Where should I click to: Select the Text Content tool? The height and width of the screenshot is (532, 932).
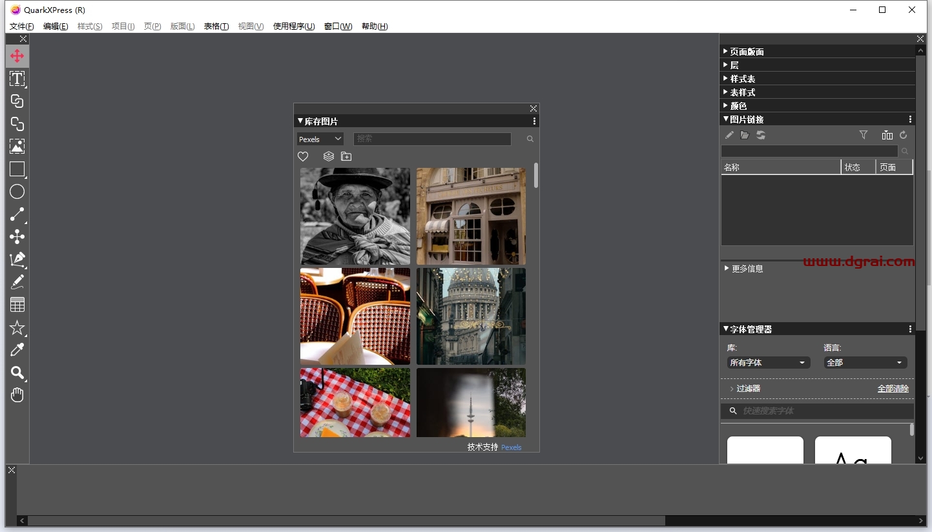pyautogui.click(x=17, y=79)
